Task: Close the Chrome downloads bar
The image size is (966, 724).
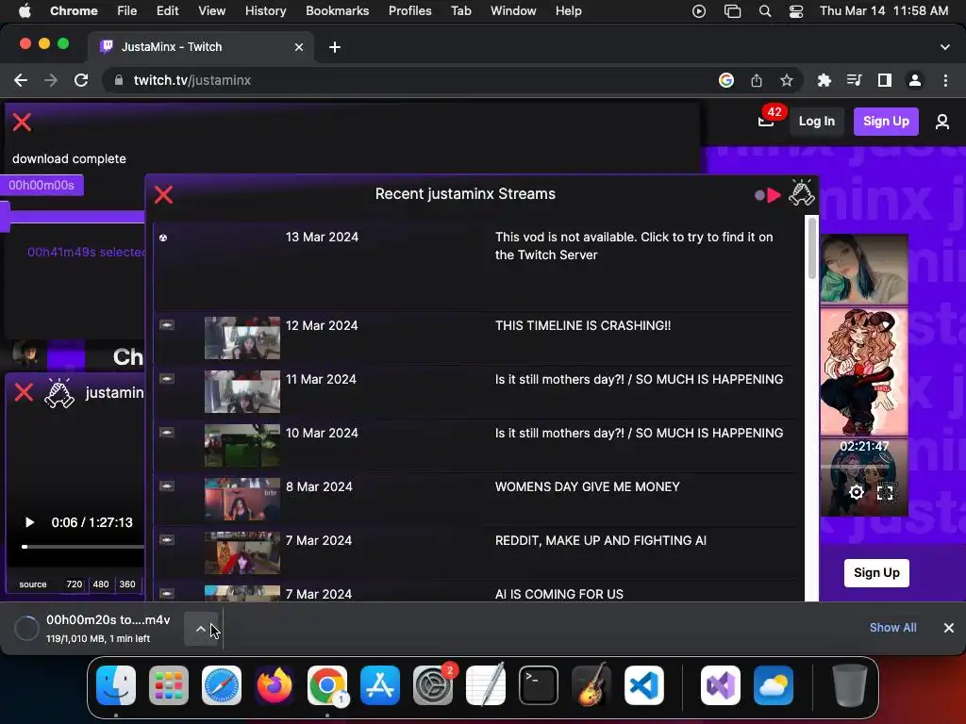Action: tap(949, 627)
